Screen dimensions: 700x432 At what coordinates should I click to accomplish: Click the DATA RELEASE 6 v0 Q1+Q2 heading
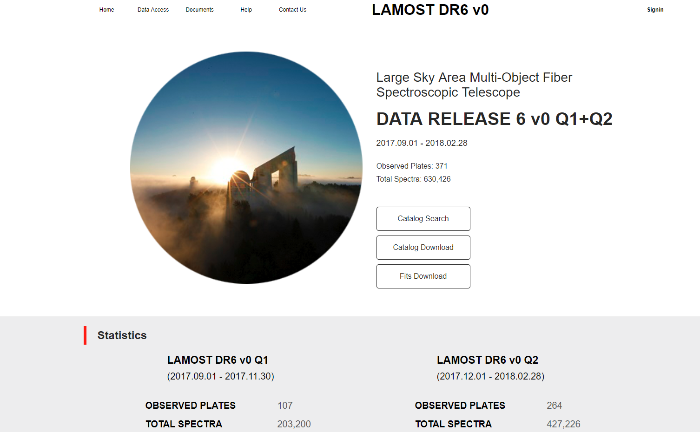[x=494, y=119]
